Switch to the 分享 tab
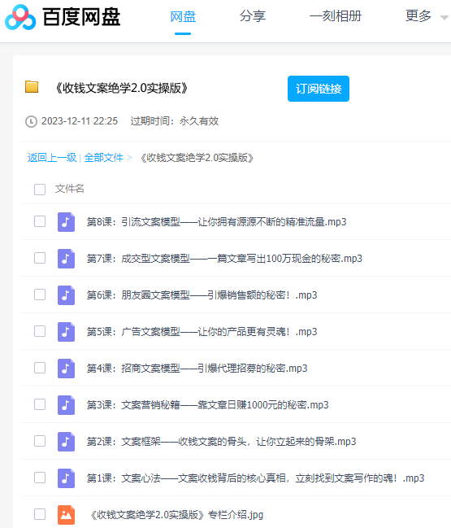The height and width of the screenshot is (528, 451). pyautogui.click(x=253, y=15)
